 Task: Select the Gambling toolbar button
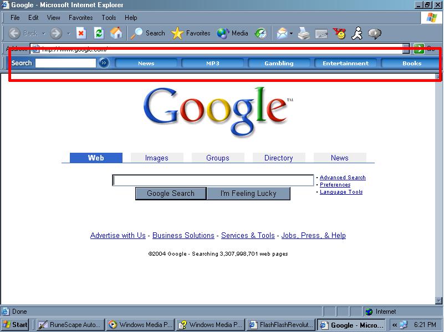coord(279,63)
